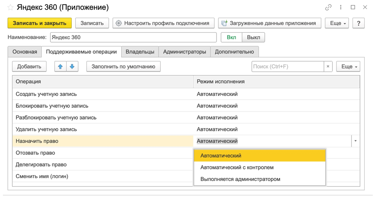
Task: Click the copy link icon in title bar
Action: [x=328, y=7]
